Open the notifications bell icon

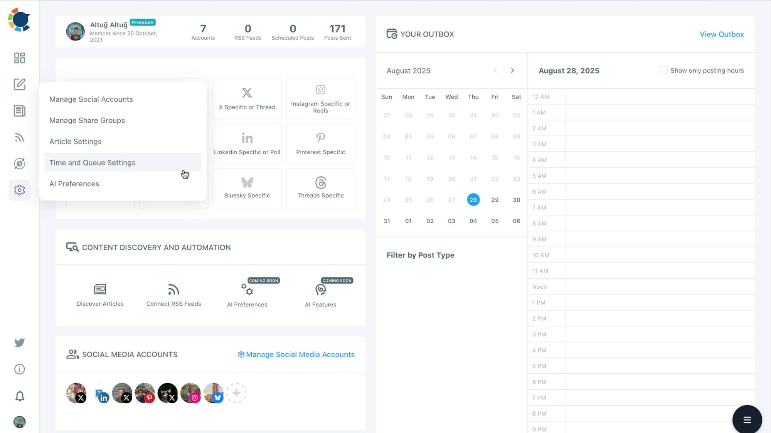[x=19, y=396]
